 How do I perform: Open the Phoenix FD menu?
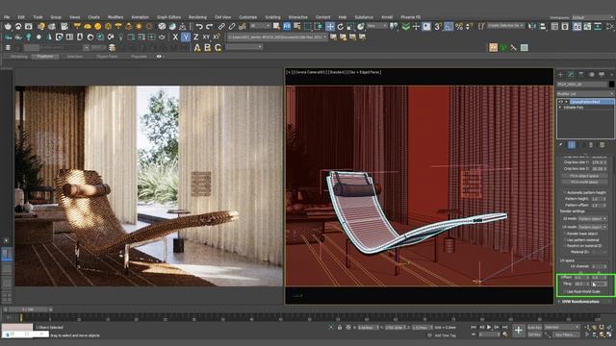411,17
